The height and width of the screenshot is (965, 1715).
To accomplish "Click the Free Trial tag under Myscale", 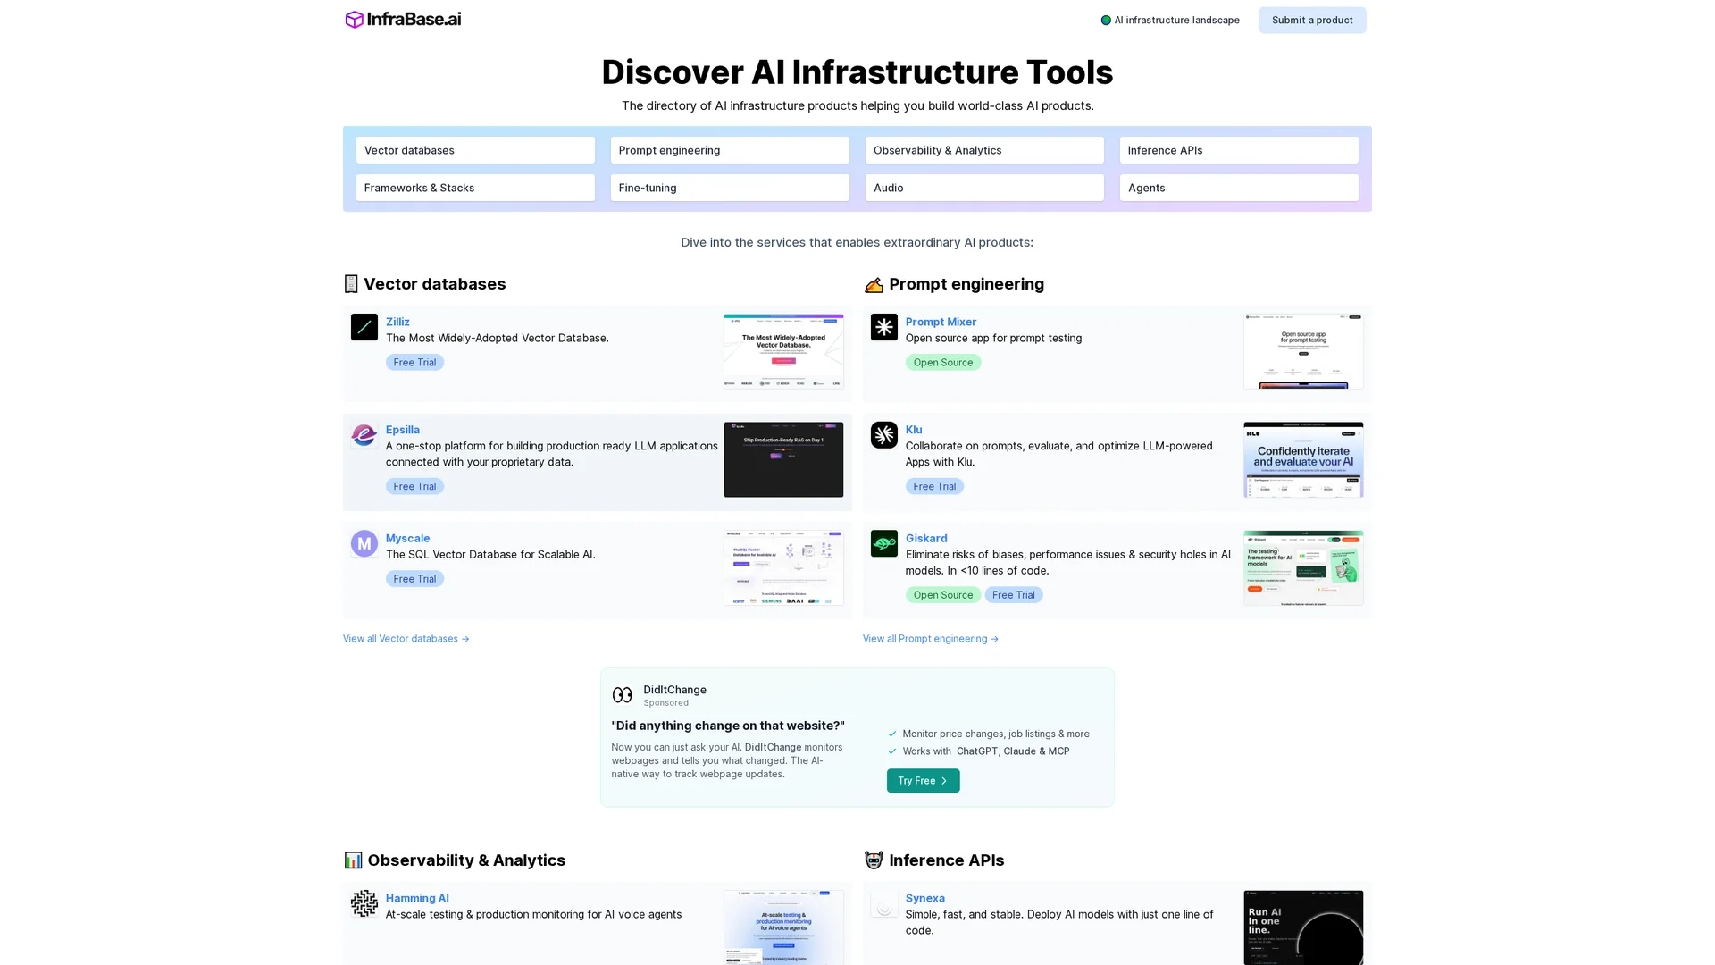I will coord(414,578).
